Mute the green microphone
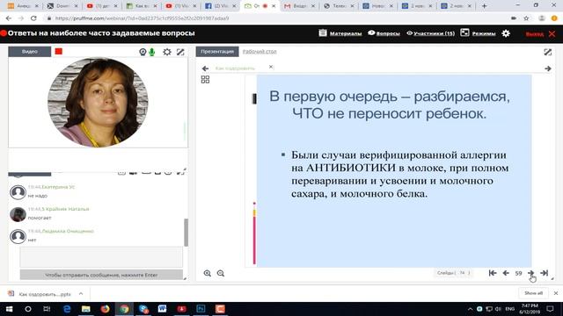563x316 pixels. pyautogui.click(x=152, y=52)
